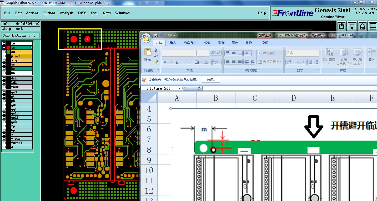Decrease font size with the shrink-font icon
This screenshot has width=377, height=201.
(x=218, y=53)
